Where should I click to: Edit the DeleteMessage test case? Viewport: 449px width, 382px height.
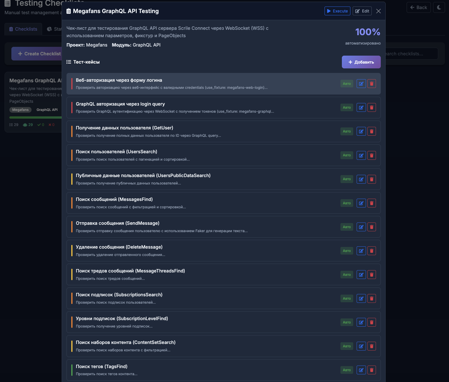(x=361, y=251)
